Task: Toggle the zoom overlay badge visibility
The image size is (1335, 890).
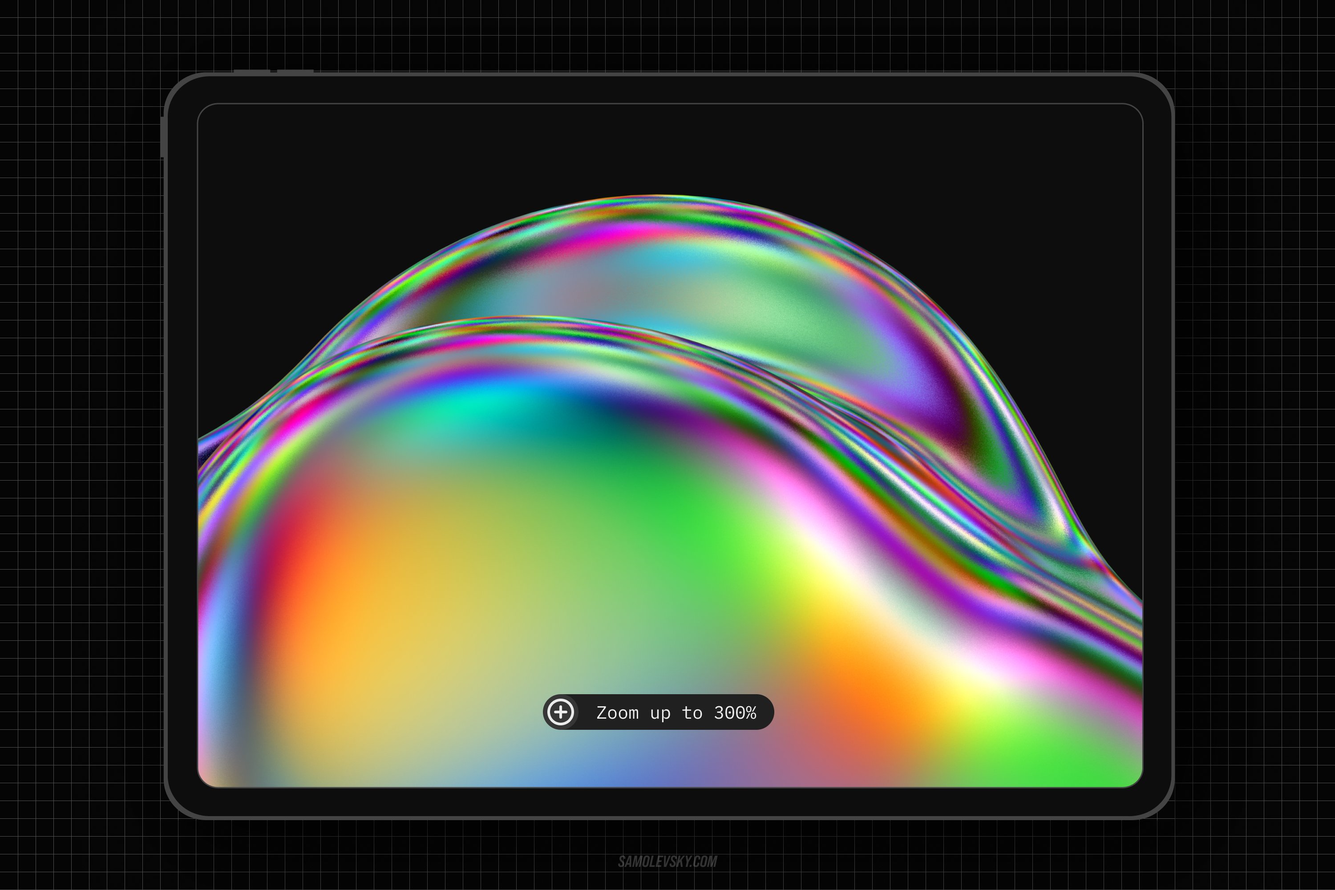Action: (x=659, y=713)
